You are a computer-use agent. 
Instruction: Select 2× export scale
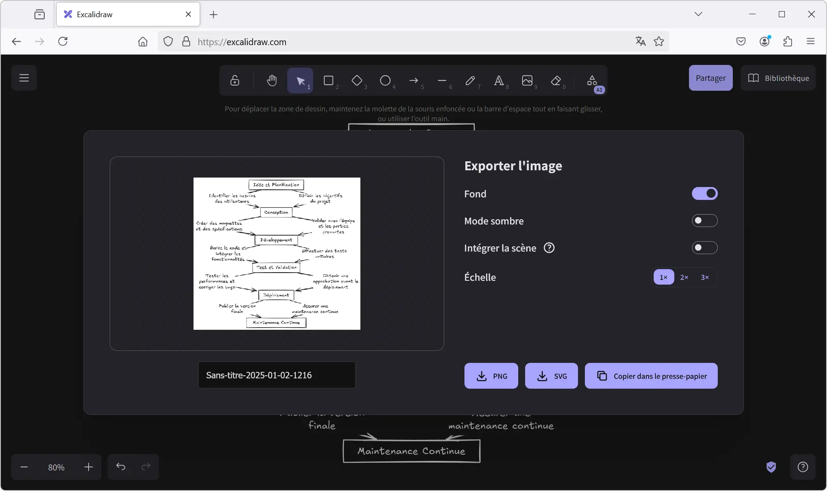point(684,277)
